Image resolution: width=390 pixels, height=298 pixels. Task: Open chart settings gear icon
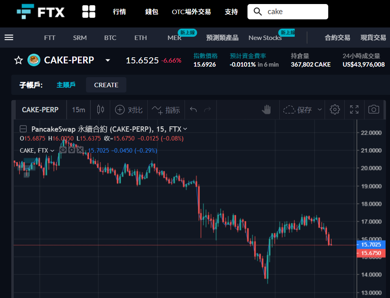[x=335, y=109]
